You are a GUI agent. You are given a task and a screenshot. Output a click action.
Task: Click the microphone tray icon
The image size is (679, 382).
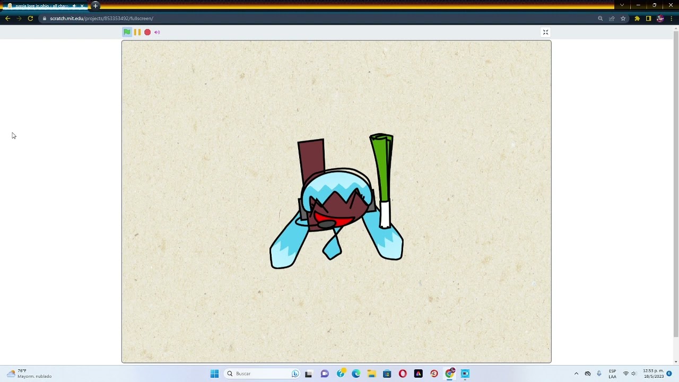point(599,374)
